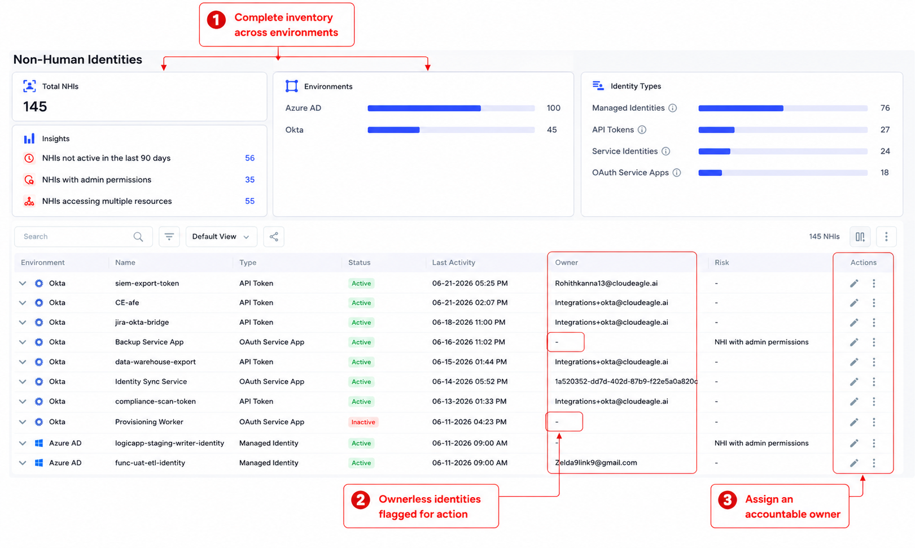Click Backup Service App admin permissions risk
This screenshot has height=548, width=915.
click(761, 342)
